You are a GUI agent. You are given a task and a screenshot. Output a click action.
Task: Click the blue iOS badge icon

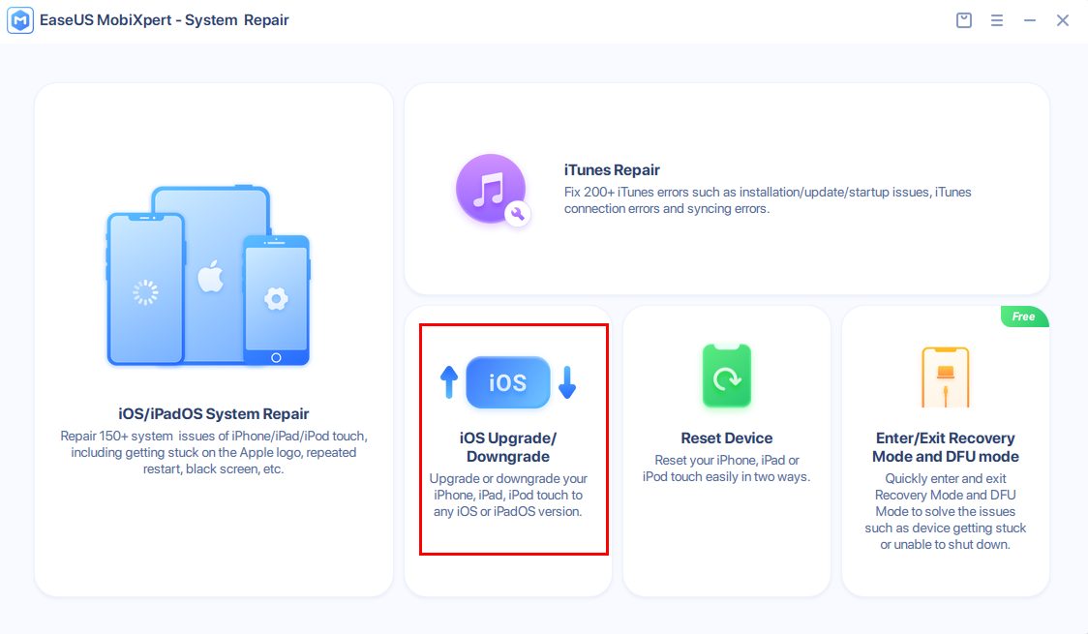[x=507, y=382]
